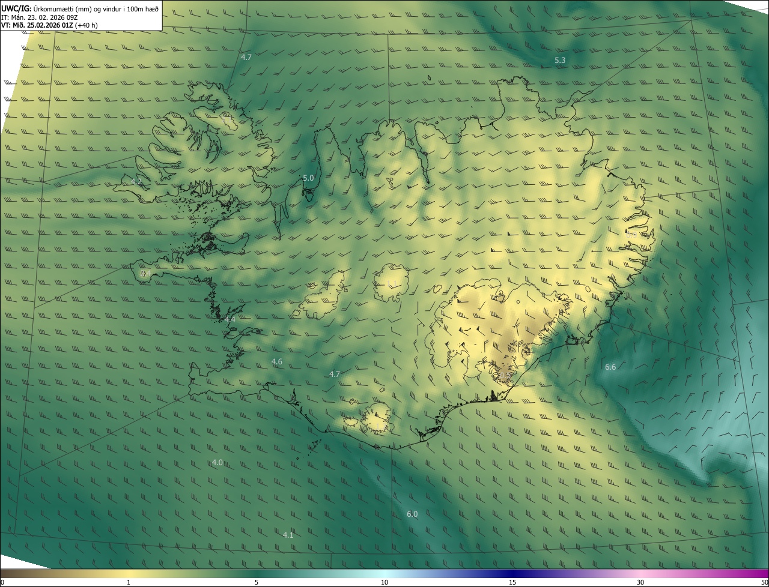Click the colorbar at the 1 mm tick
The width and height of the screenshot is (769, 587).
(129, 574)
